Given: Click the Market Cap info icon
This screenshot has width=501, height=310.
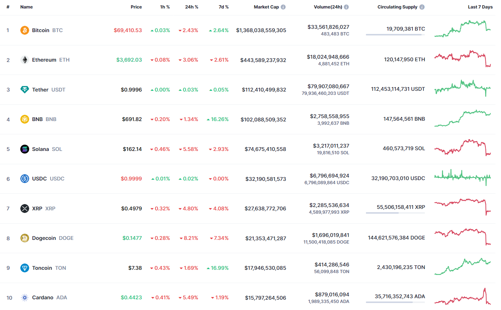Looking at the screenshot, I should coord(283,7).
